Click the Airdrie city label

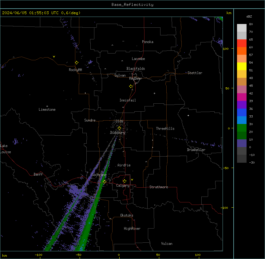pos(124,165)
